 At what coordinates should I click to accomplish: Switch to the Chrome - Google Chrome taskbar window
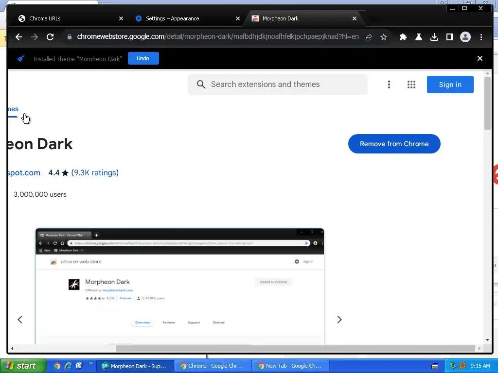(212, 366)
